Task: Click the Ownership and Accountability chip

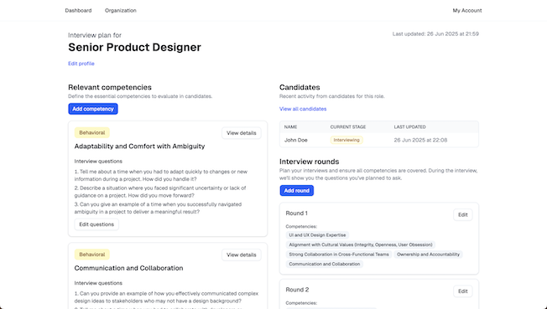Action: (428, 255)
